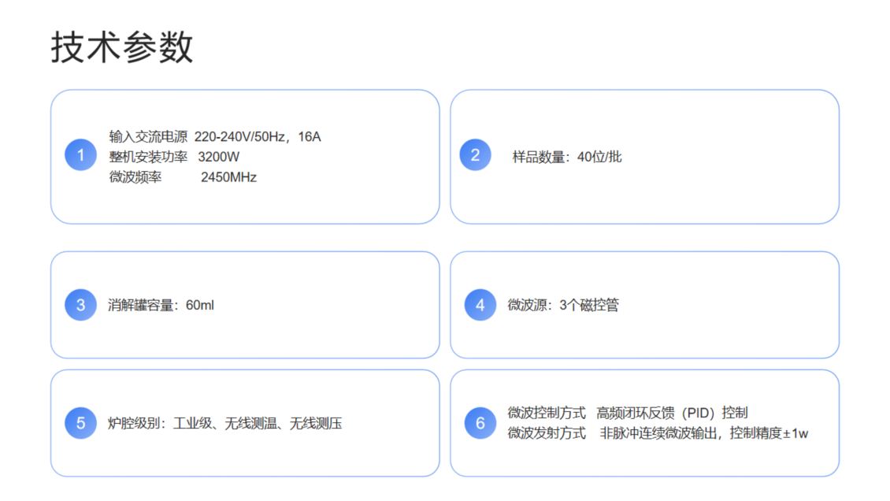Click the numbered circle 1 icon
This screenshot has height=501, width=890.
click(80, 155)
